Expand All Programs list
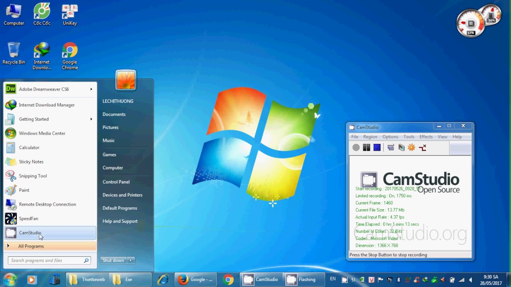Image resolution: width=511 pixels, height=287 pixels. coord(50,246)
